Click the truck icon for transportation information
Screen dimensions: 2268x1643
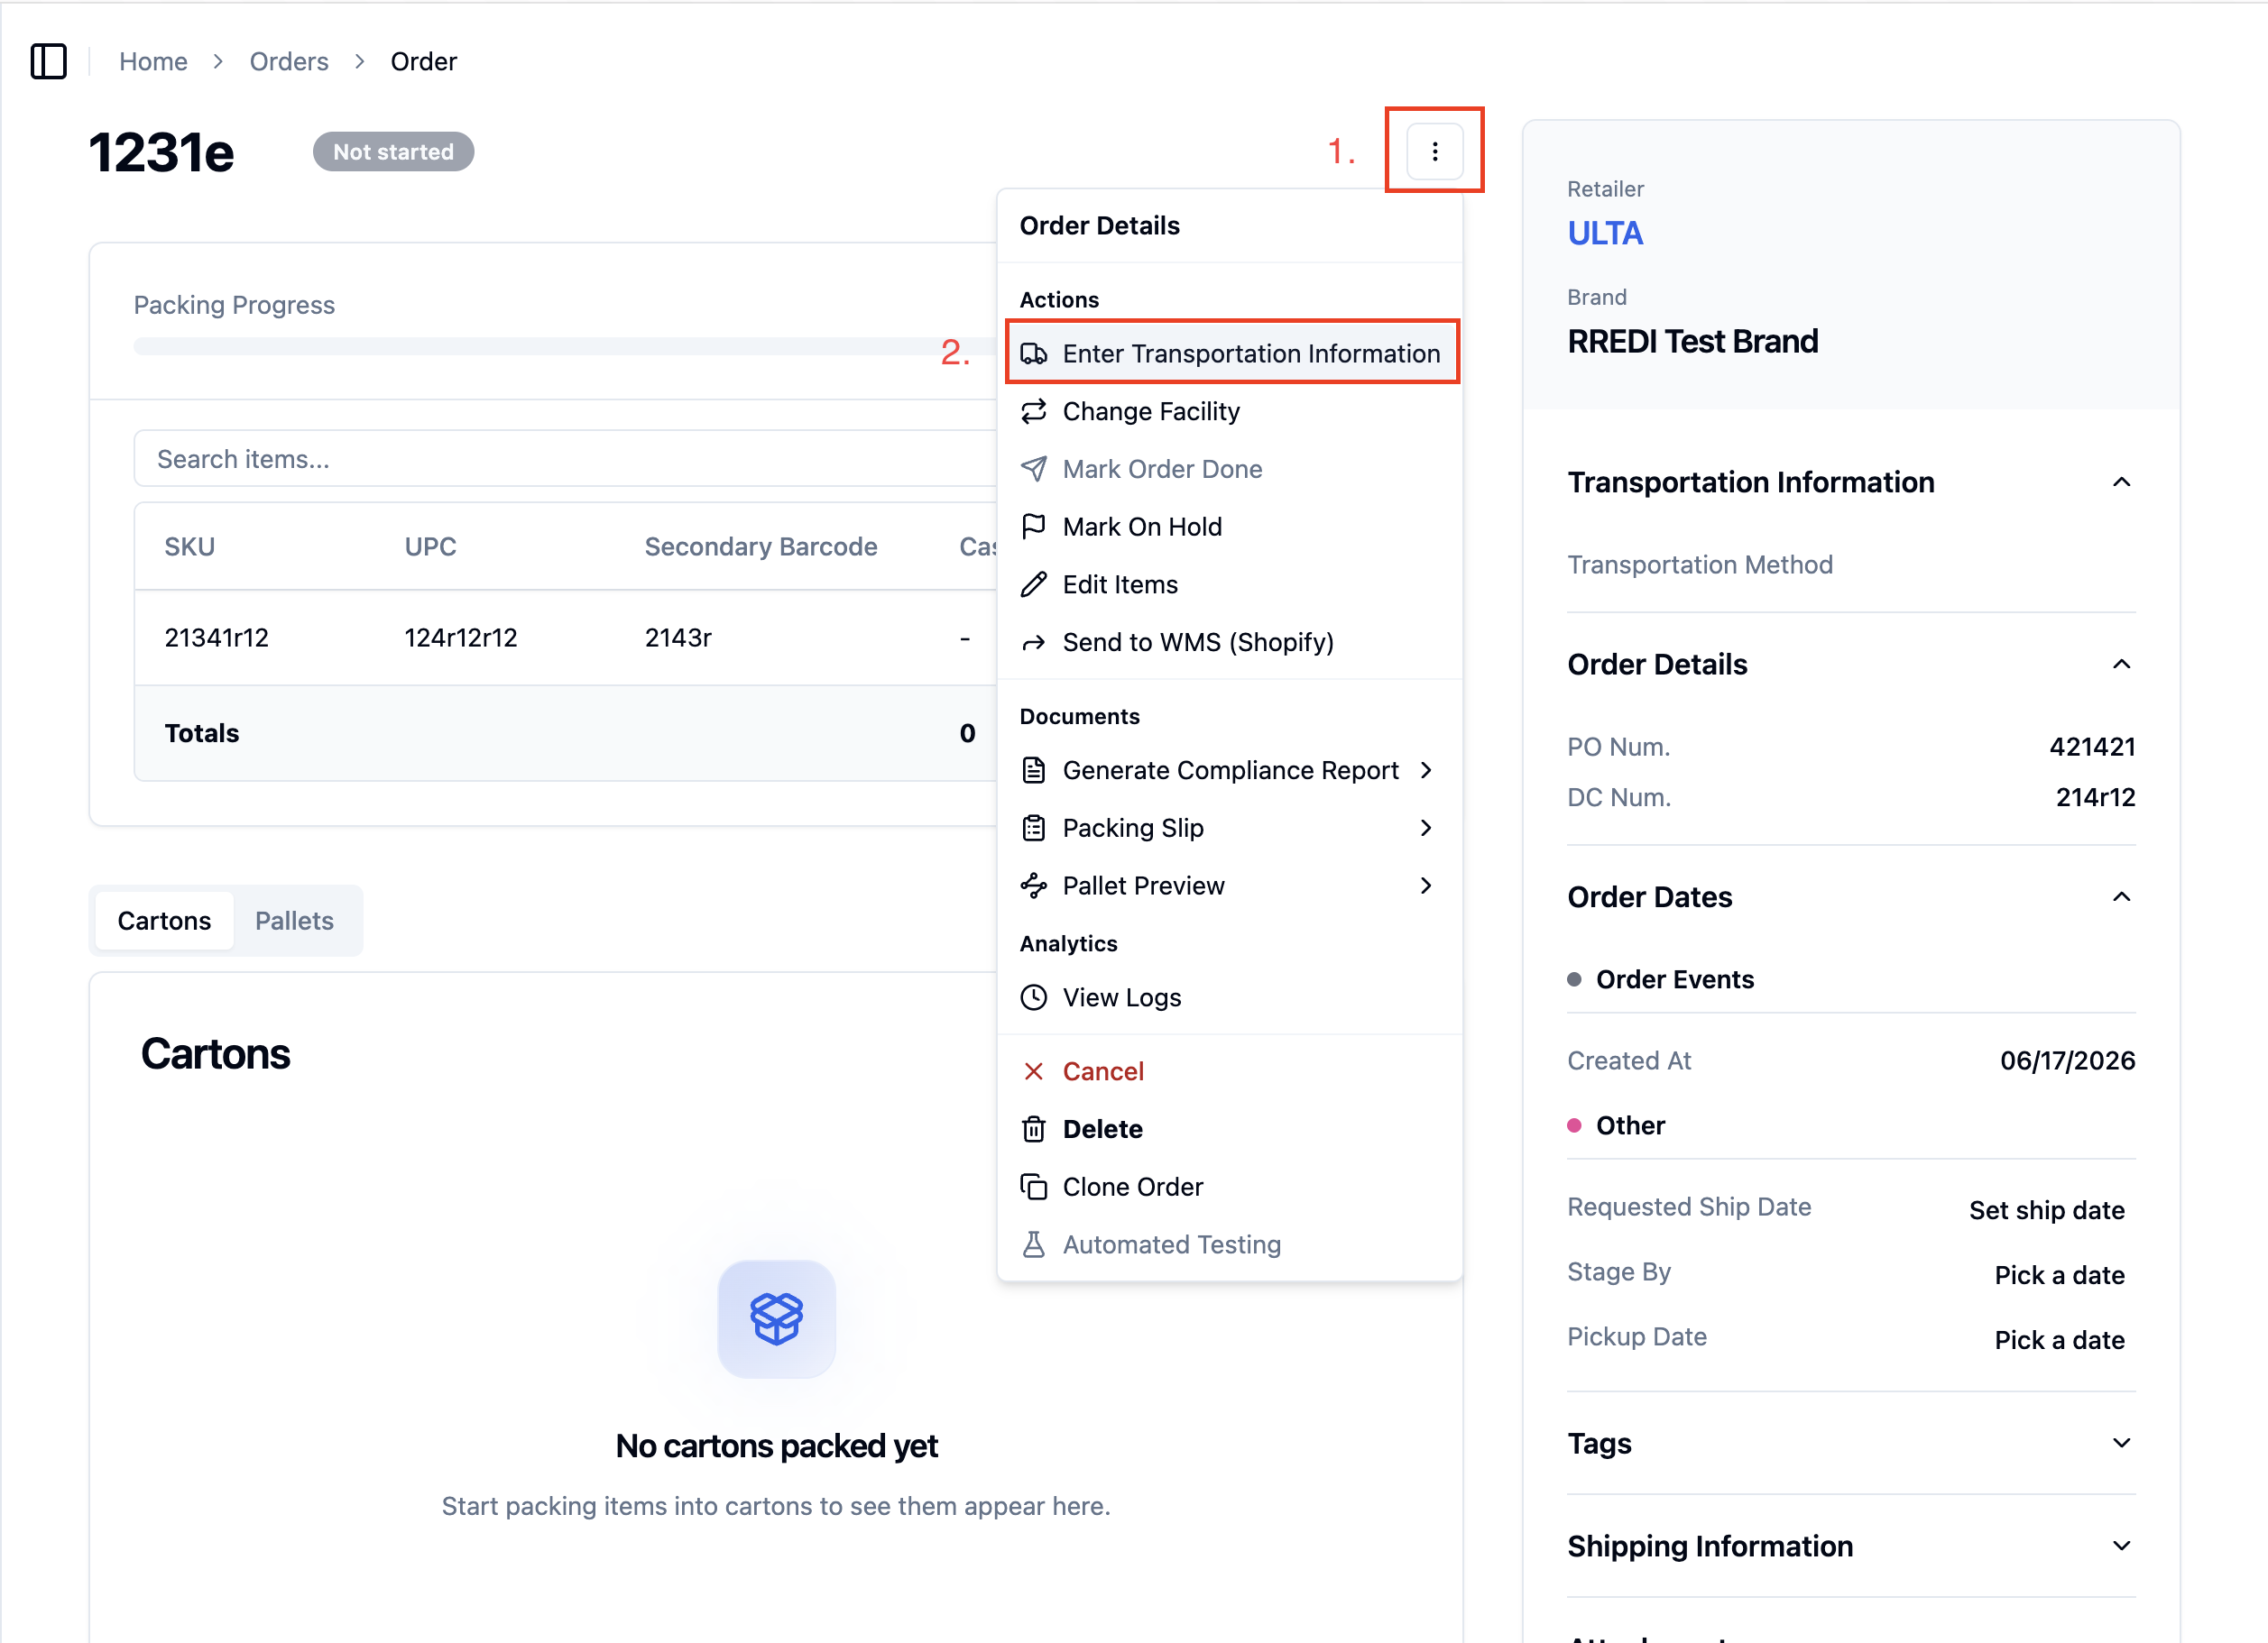tap(1033, 353)
